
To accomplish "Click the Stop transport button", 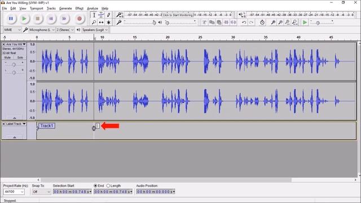I will click(x=38, y=19).
